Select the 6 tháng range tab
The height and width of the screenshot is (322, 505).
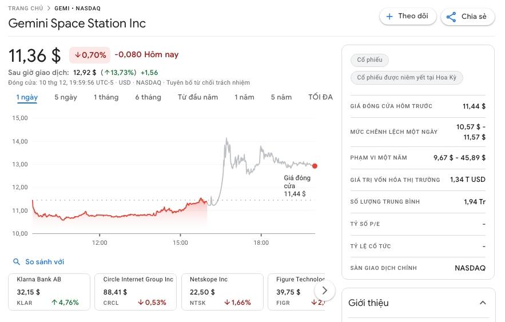[148, 97]
